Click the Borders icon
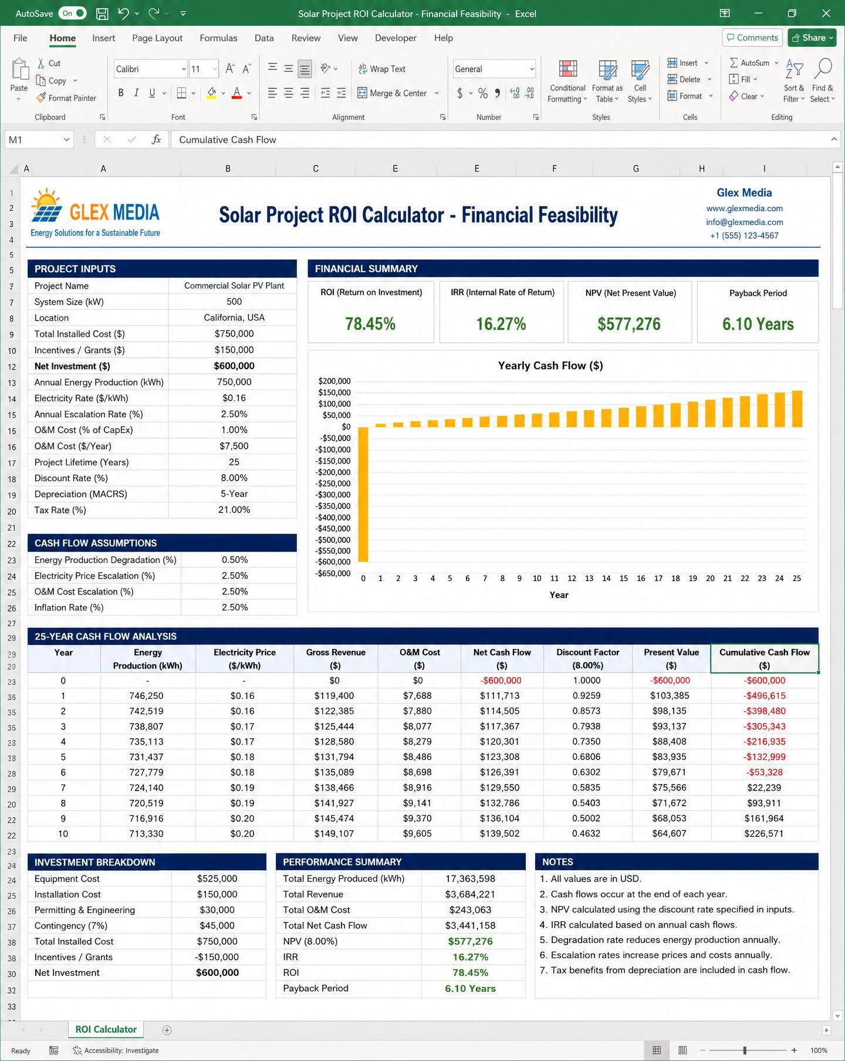Image resolution: width=845 pixels, height=1061 pixels. [181, 93]
